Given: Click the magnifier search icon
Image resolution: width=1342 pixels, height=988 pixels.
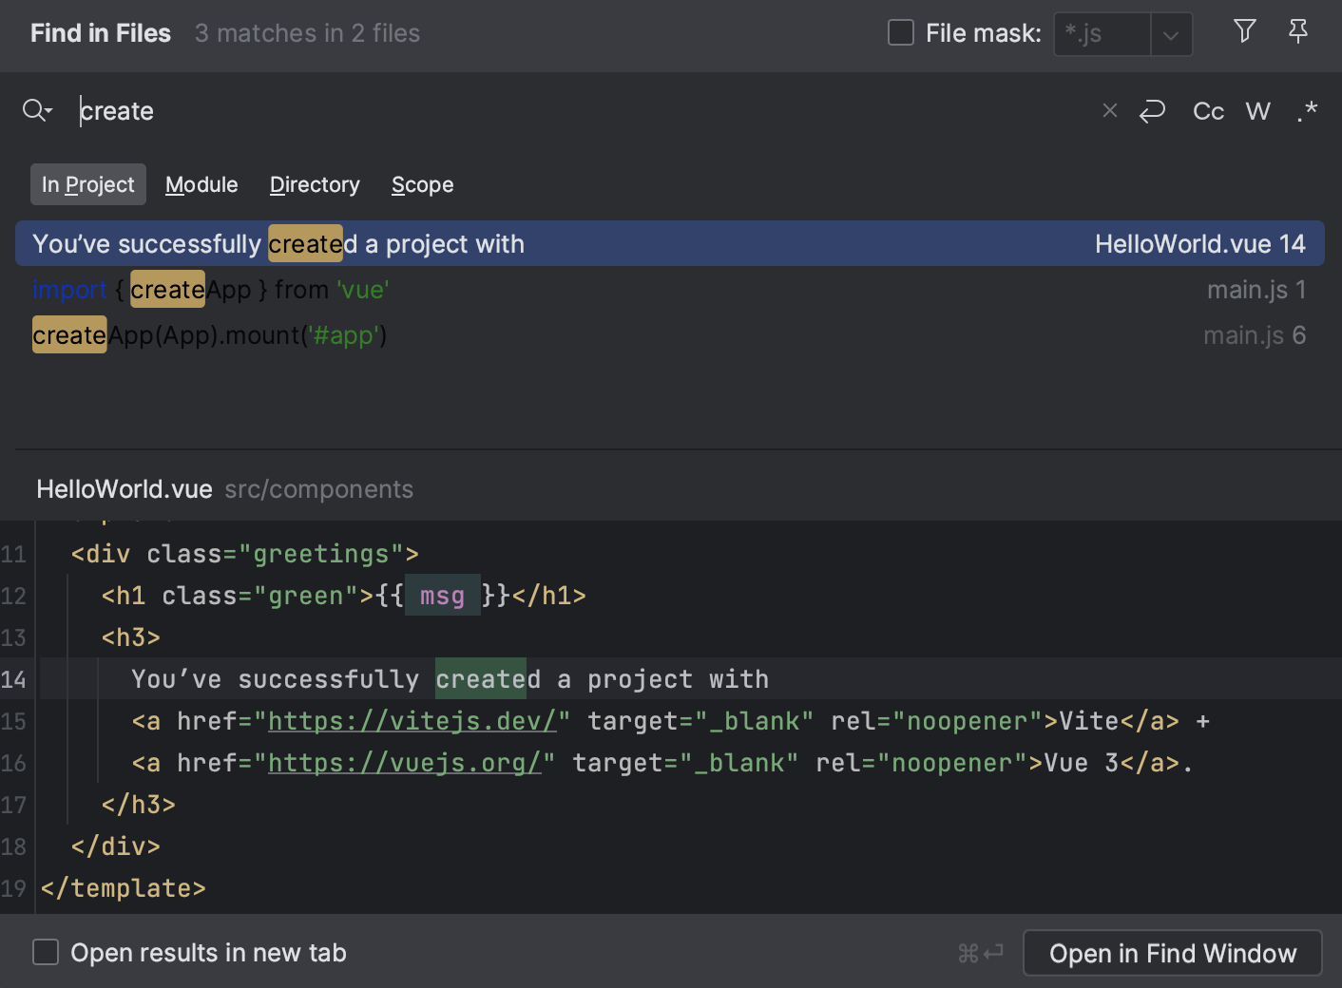Looking at the screenshot, I should pos(31,111).
